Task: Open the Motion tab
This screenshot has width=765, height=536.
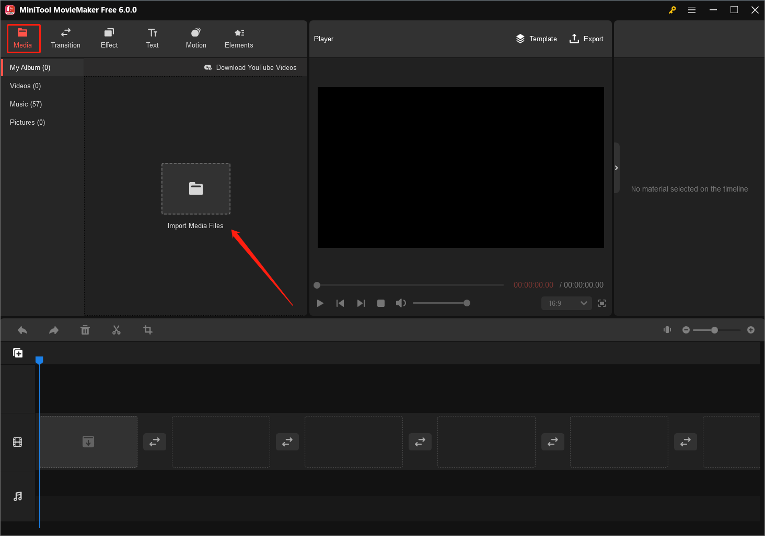Action: tap(196, 39)
